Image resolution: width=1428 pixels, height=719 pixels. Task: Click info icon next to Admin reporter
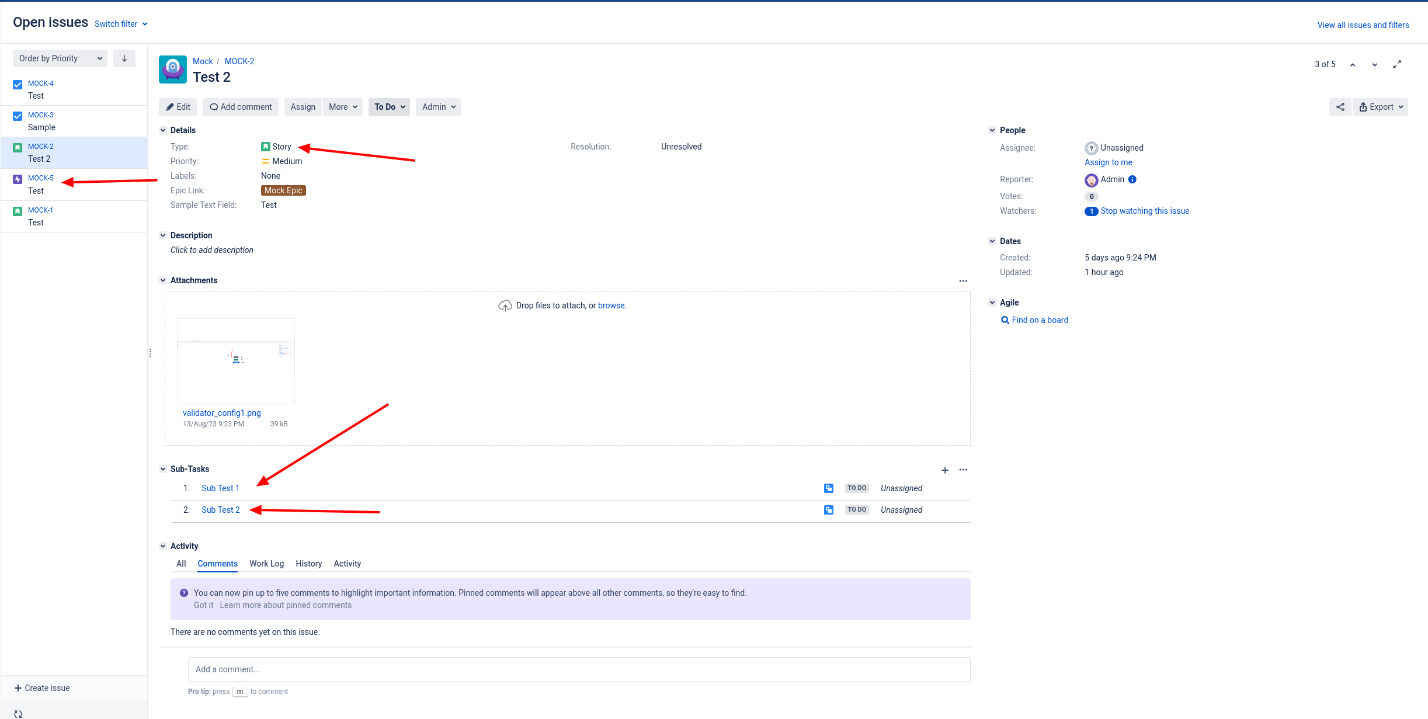point(1132,179)
